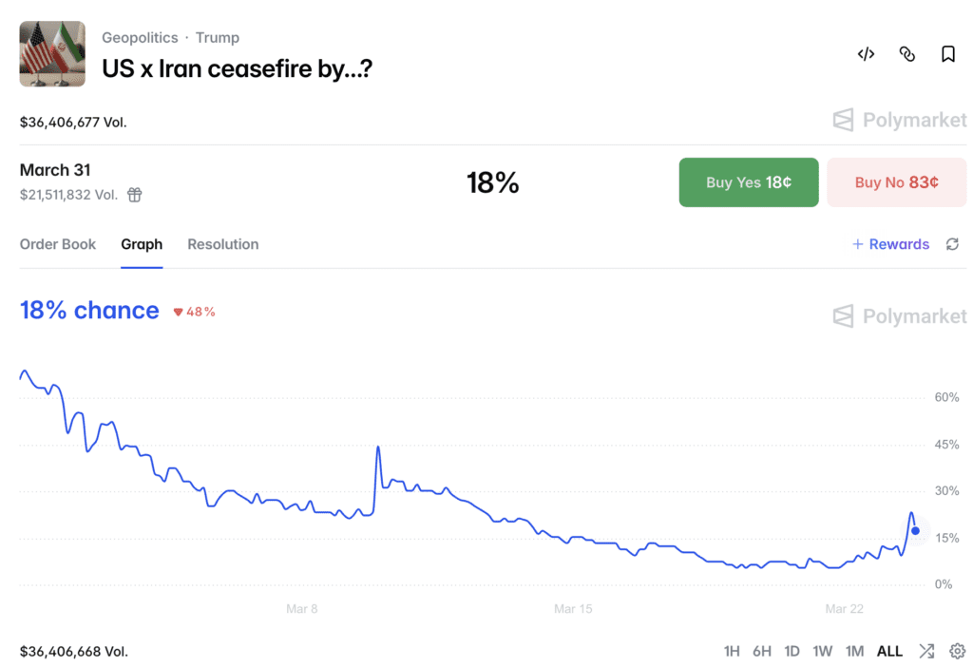973x667 pixels.
Task: Click the + Rewards link
Action: 890,244
